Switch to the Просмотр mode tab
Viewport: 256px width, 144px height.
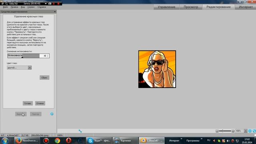[x=191, y=7]
